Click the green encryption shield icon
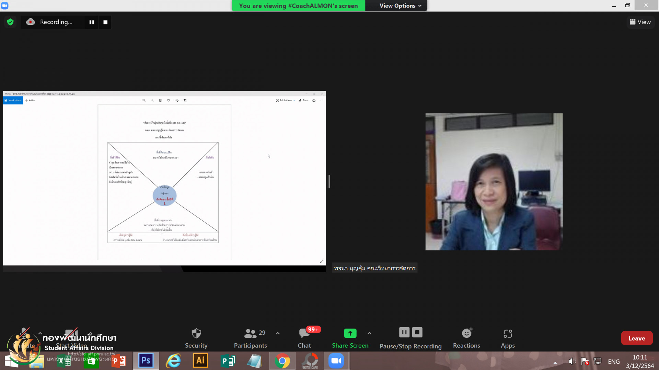Image resolution: width=659 pixels, height=370 pixels. [x=10, y=22]
